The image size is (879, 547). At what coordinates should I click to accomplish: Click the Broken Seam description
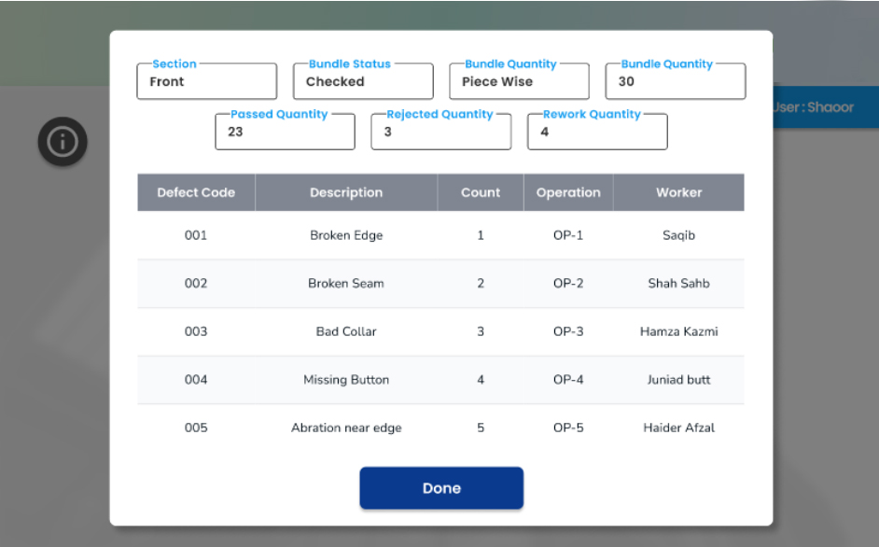(346, 284)
